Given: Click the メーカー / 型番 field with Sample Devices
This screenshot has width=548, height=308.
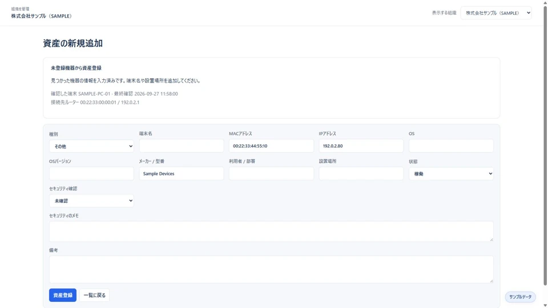Looking at the screenshot, I should click(182, 173).
